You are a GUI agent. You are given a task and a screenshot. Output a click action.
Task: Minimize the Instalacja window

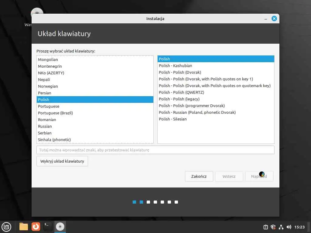265,19
